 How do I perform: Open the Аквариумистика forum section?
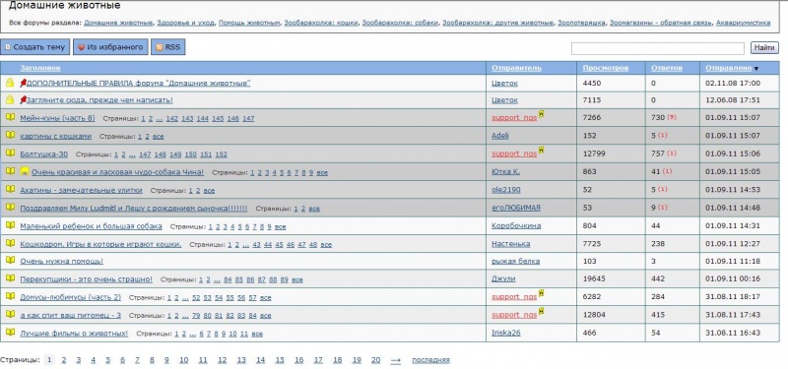click(x=743, y=23)
